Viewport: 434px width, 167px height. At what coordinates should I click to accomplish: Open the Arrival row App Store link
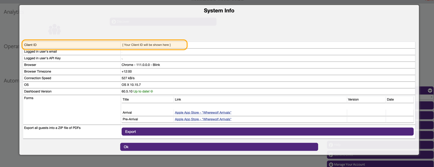[203, 113]
